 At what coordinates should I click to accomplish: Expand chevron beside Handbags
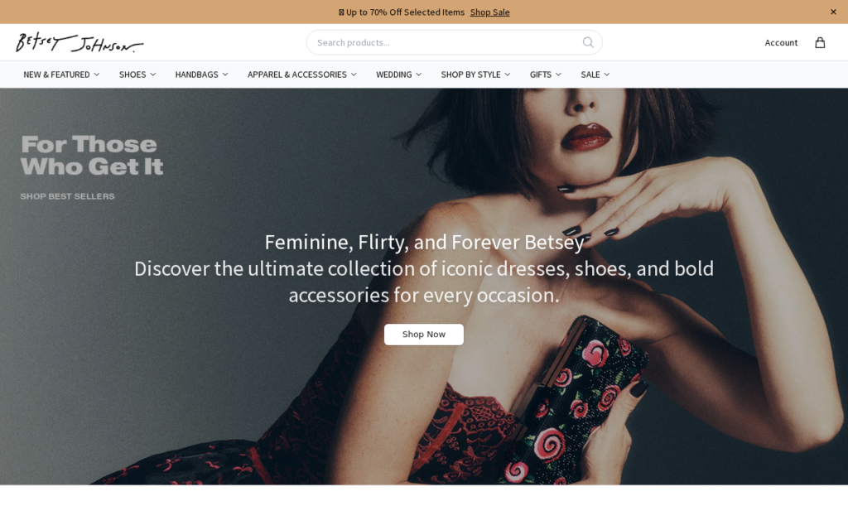tap(225, 75)
